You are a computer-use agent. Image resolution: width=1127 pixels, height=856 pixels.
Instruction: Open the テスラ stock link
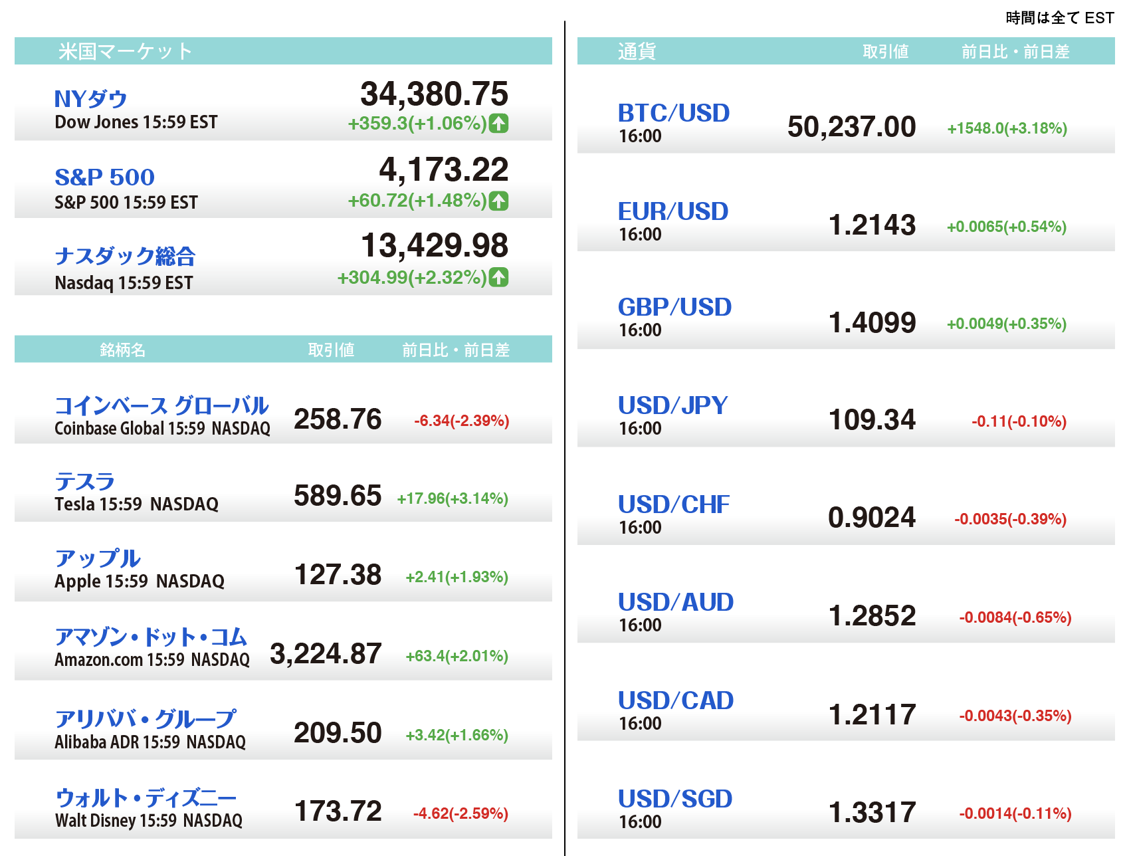click(x=84, y=481)
